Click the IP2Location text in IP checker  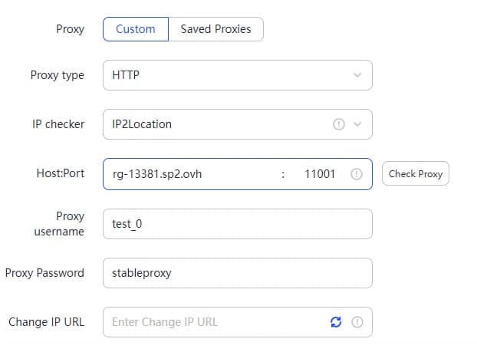pos(142,124)
